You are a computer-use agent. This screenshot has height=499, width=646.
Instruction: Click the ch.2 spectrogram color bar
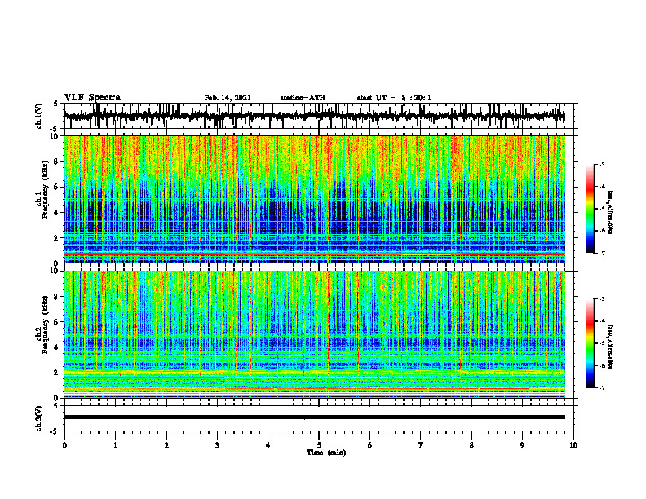tap(590, 343)
